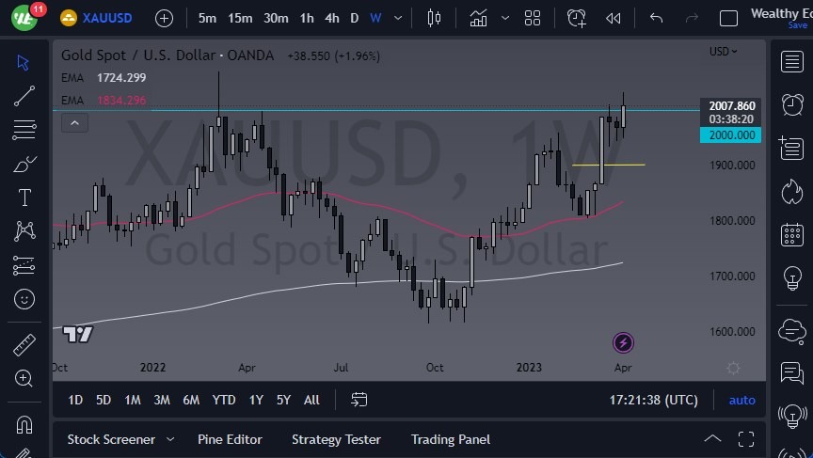Open the emoji icons tool

[x=24, y=300]
